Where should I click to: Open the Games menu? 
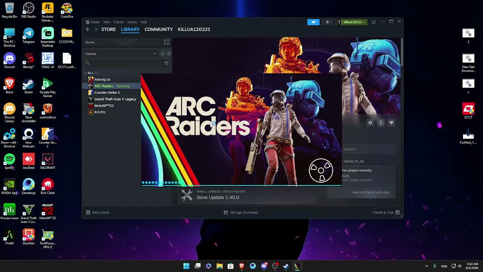point(132,22)
